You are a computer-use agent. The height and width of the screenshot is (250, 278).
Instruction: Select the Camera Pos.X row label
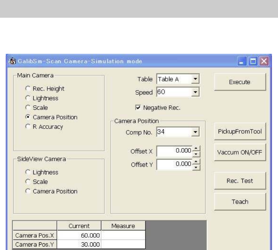pyautogui.click(x=35, y=235)
